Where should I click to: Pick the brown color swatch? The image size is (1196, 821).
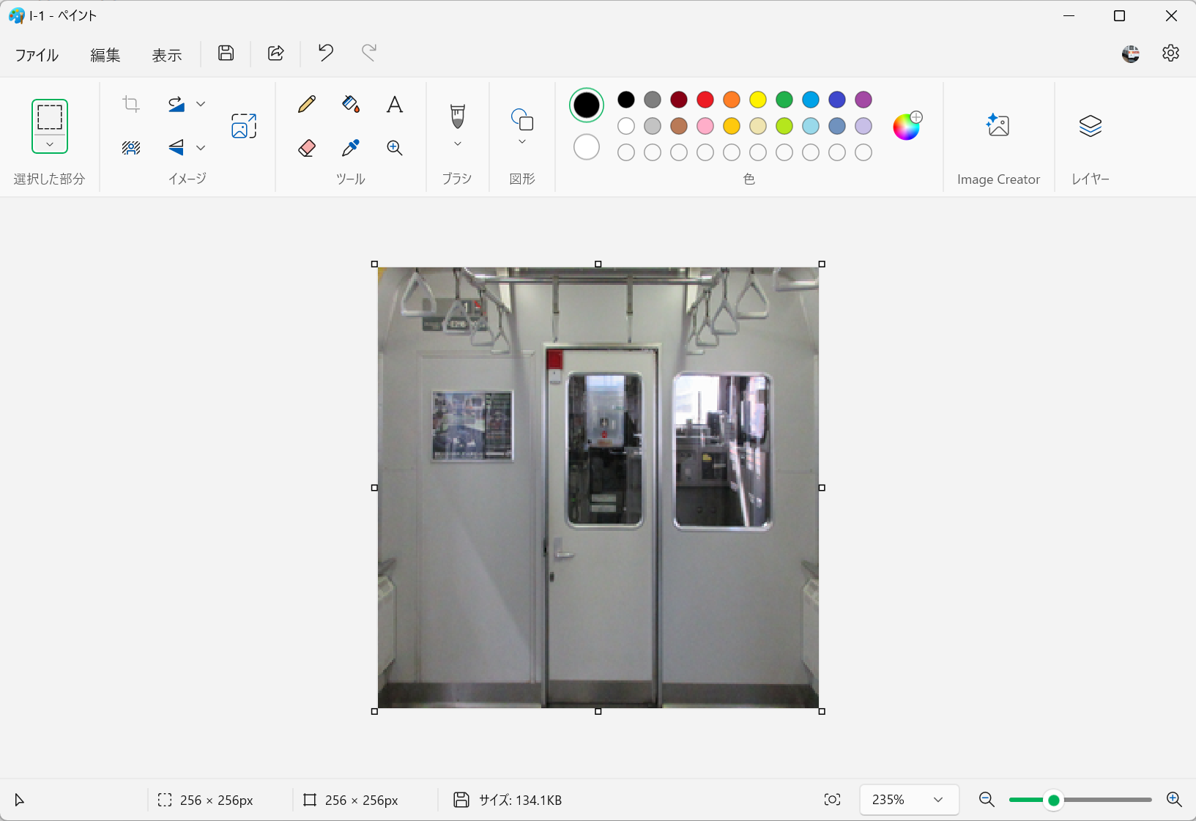click(679, 126)
